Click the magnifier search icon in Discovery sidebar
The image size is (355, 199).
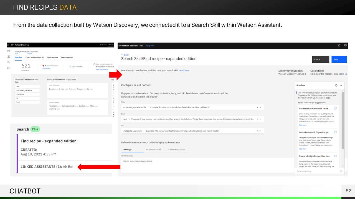tap(8, 62)
